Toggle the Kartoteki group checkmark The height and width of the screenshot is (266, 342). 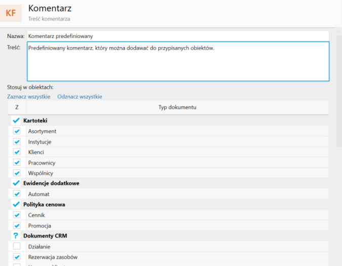pyautogui.click(x=16, y=121)
